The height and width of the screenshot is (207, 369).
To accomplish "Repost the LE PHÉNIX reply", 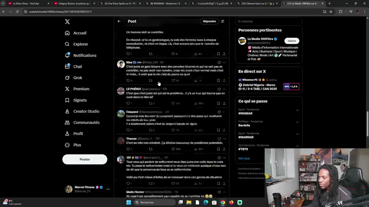I will tap(150, 103).
